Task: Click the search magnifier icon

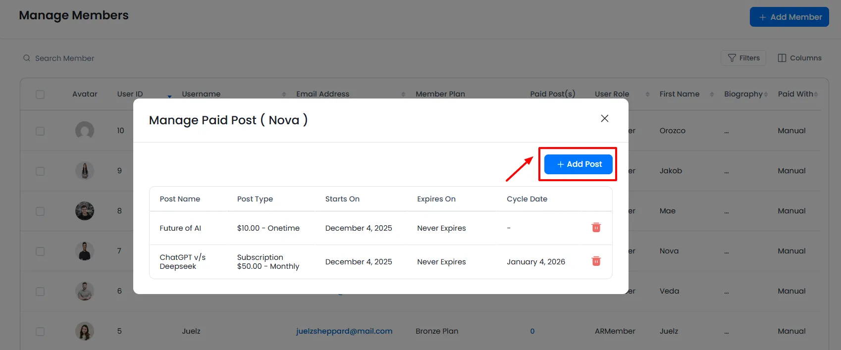Action: pyautogui.click(x=27, y=58)
